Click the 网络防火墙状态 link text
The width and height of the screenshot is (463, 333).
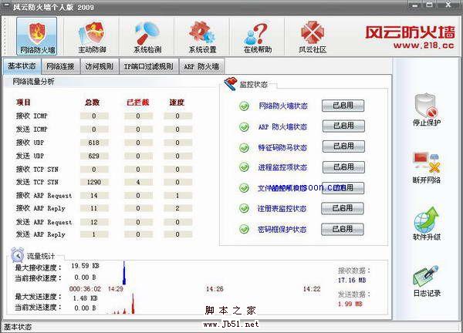tap(283, 106)
